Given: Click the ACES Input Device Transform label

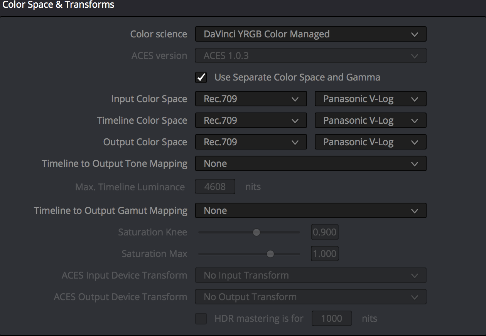Looking at the screenshot, I should click(124, 276).
